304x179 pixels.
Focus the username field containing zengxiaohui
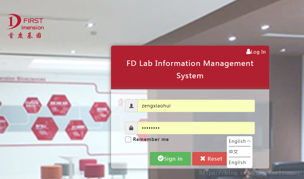[196, 106]
